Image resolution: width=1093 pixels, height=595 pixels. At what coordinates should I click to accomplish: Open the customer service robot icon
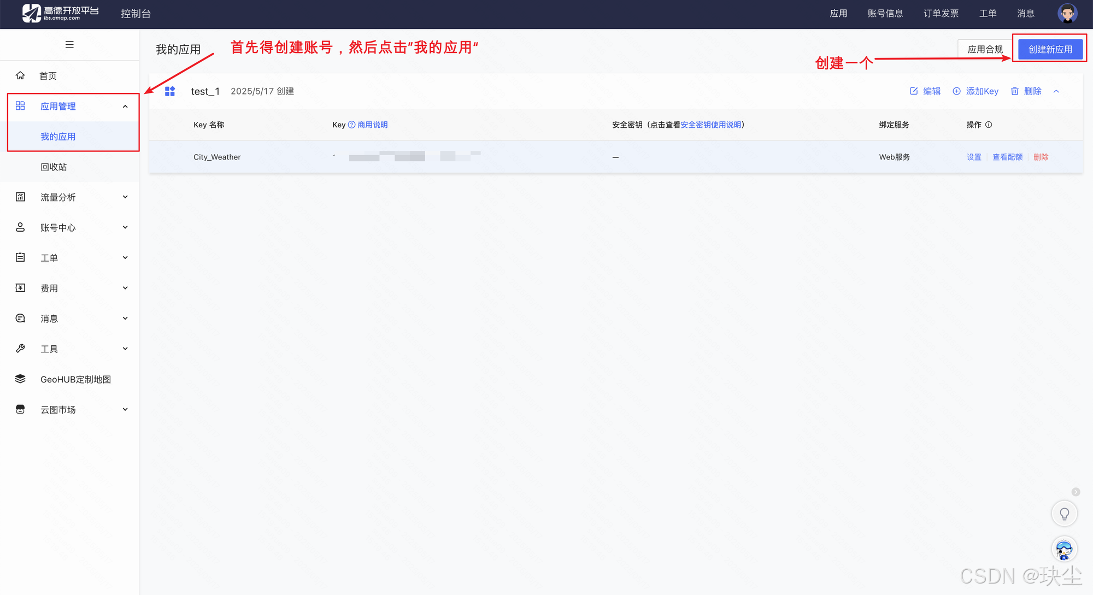coord(1064,549)
